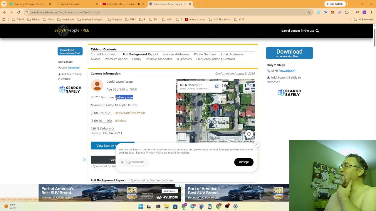This screenshot has width=376, height=211.
Task: Click the red map pin marker
Action: tap(215, 108)
